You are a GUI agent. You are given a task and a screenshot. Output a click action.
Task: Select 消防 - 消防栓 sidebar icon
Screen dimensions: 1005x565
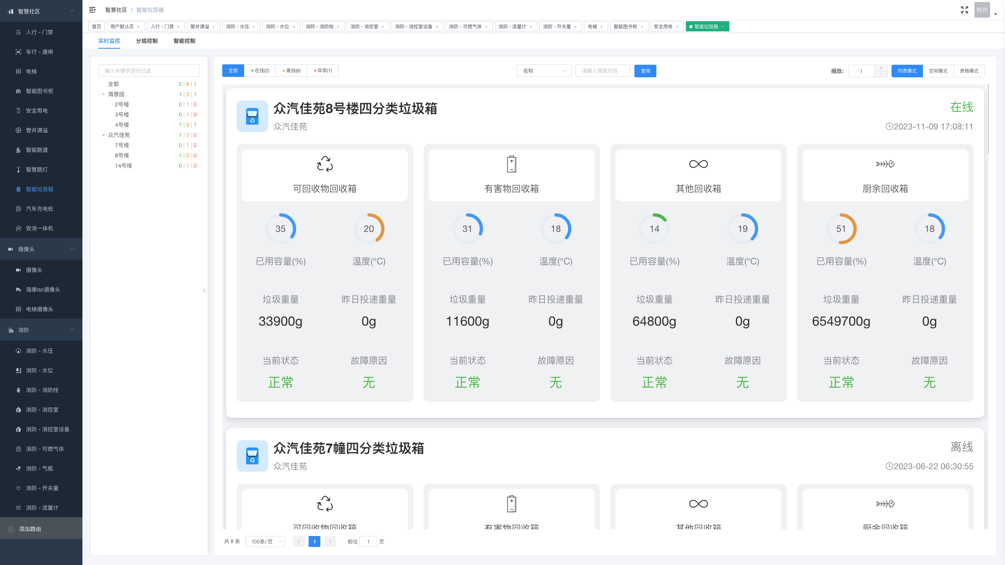point(18,390)
